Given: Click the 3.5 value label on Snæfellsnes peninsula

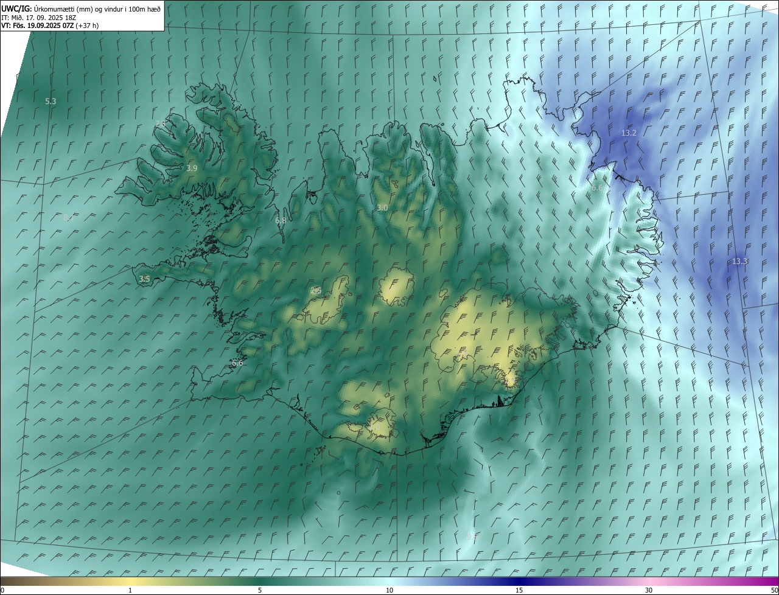Looking at the screenshot, I should [144, 279].
